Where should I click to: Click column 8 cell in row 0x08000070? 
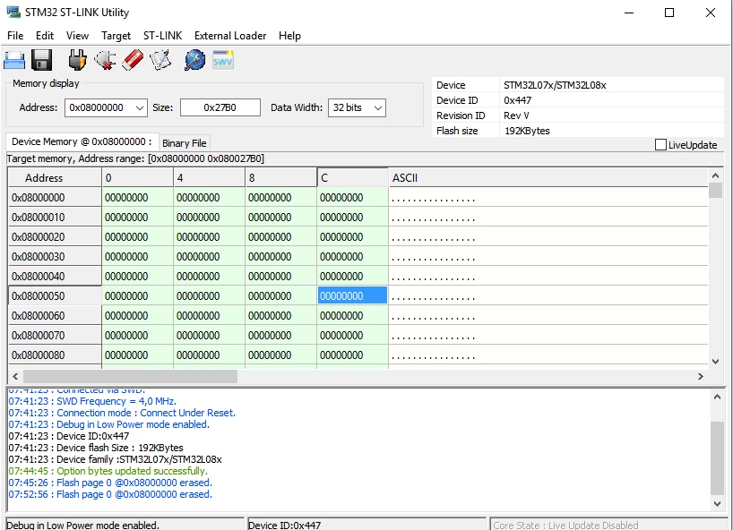coord(280,335)
